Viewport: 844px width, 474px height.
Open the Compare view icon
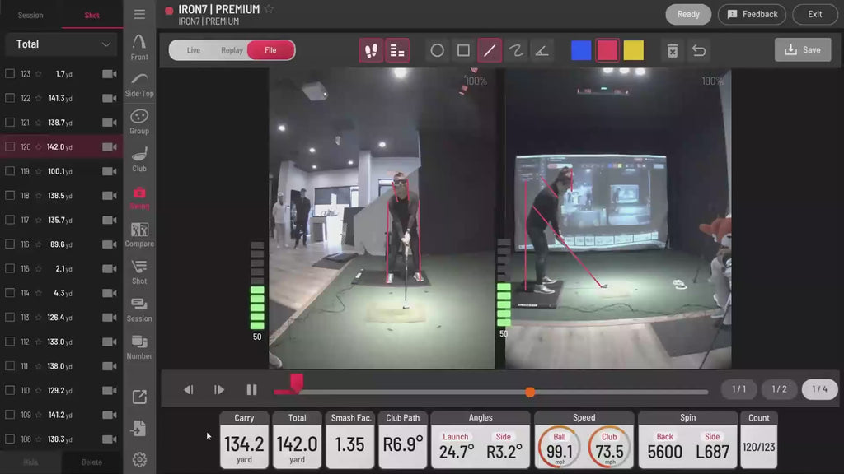tap(139, 235)
